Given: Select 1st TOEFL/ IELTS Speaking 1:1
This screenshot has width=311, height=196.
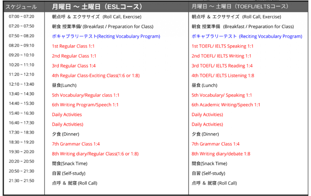Looking at the screenshot, I should click(222, 46).
